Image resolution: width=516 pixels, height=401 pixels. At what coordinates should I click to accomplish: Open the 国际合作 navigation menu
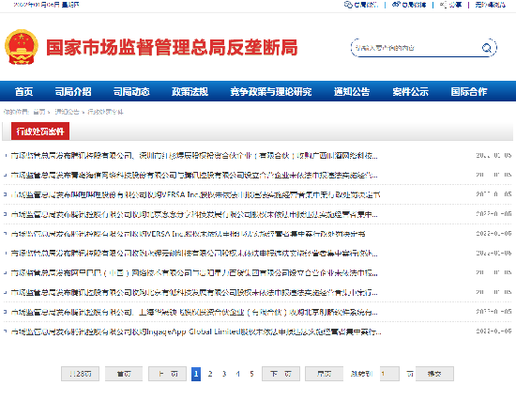click(x=469, y=92)
